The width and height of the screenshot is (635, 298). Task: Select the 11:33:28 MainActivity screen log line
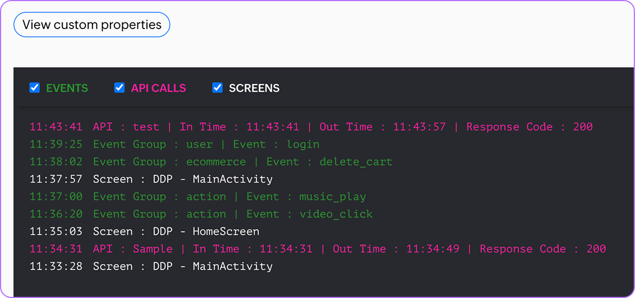tap(151, 266)
